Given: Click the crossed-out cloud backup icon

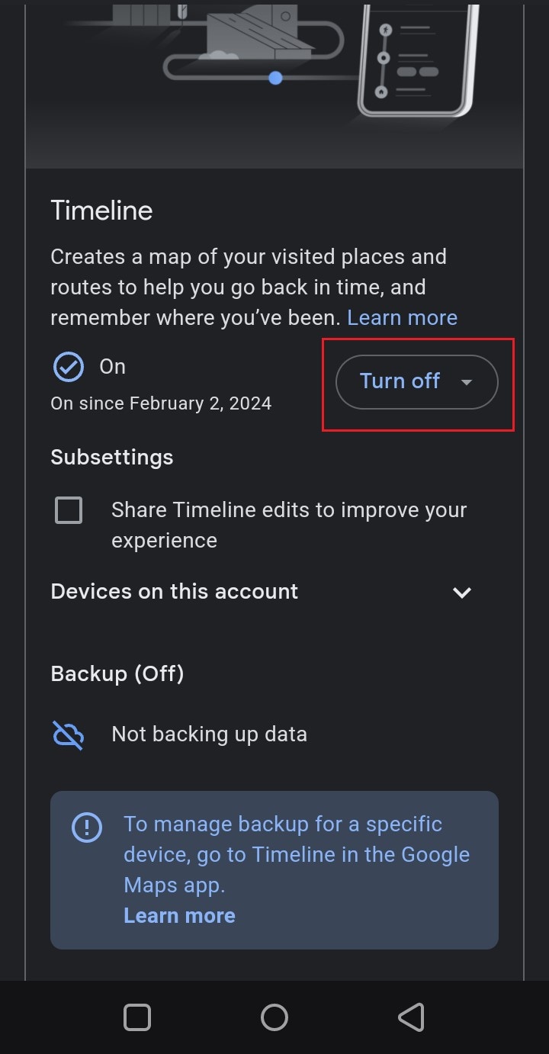Looking at the screenshot, I should coord(68,735).
